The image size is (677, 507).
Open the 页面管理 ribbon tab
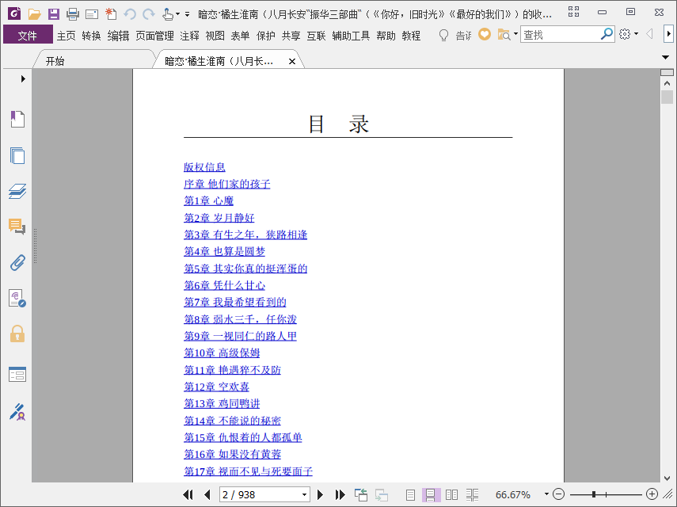154,36
